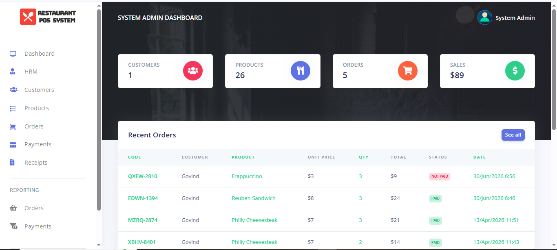Click the Products list icon in sidebar
557x250 pixels.
[x=13, y=108]
